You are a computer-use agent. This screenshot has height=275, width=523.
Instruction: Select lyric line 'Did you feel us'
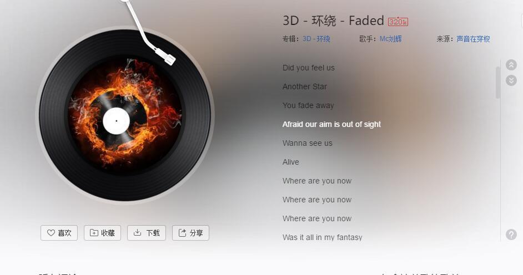click(x=309, y=68)
